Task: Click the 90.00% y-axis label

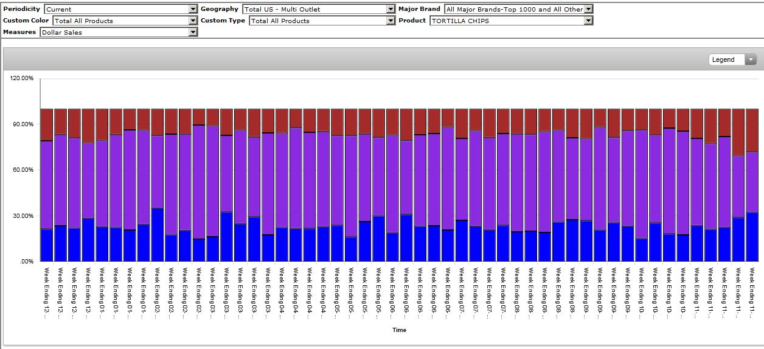Action: [23, 124]
